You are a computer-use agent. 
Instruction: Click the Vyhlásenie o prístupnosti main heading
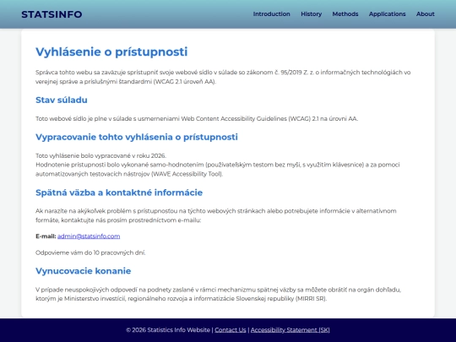pyautogui.click(x=111, y=52)
